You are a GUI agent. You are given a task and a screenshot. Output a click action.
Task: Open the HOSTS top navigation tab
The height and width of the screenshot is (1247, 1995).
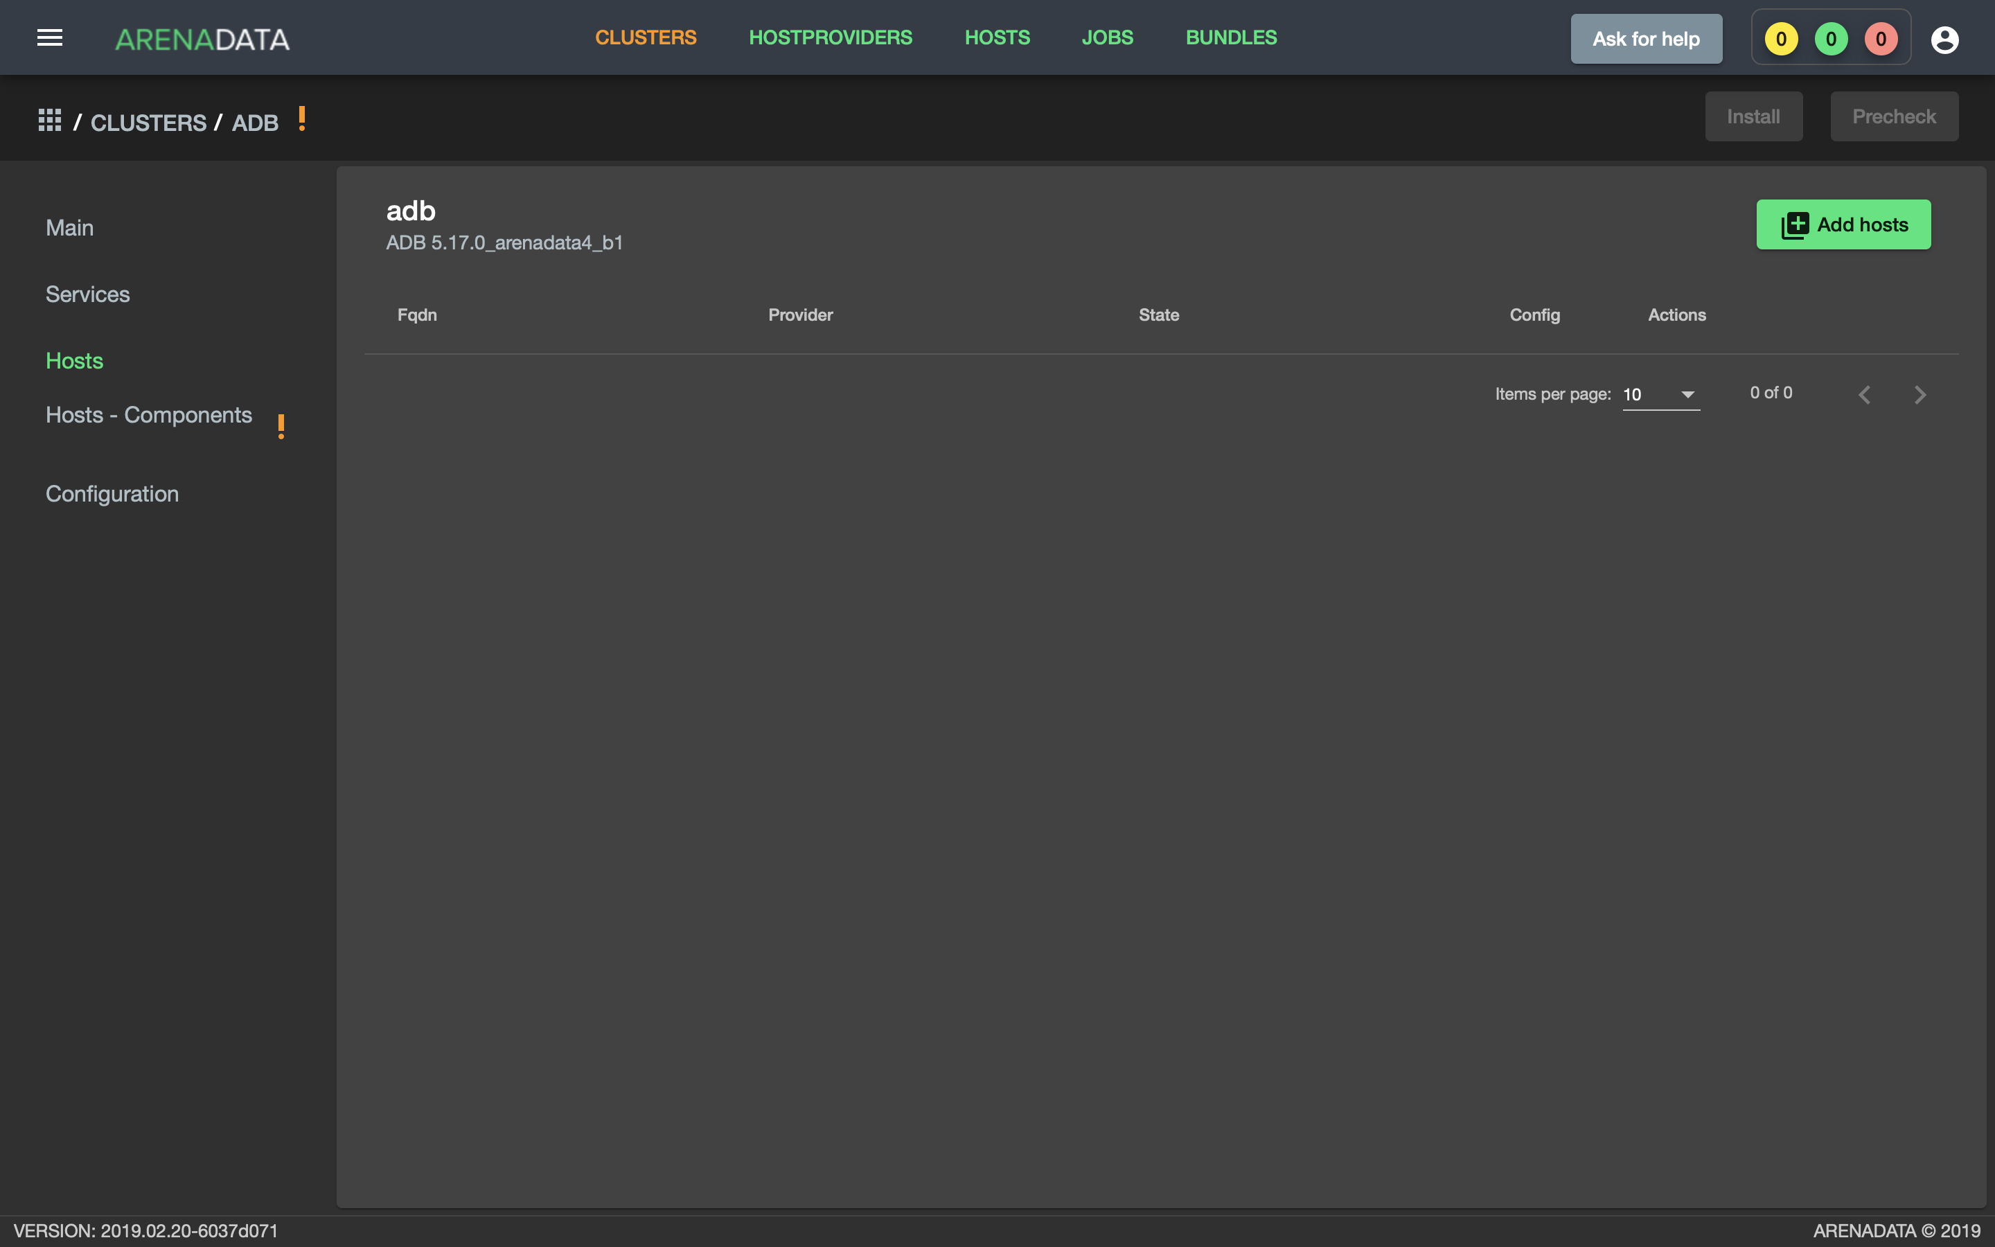pos(997,38)
